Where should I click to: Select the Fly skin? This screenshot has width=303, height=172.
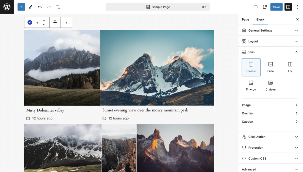(x=290, y=67)
